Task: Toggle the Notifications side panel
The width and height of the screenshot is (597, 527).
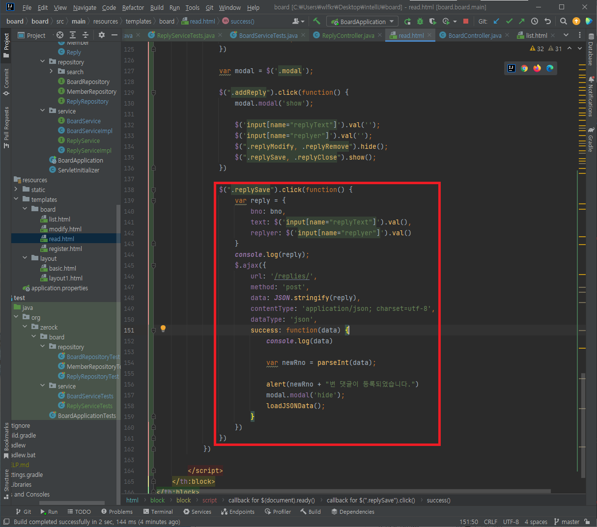Action: [x=591, y=96]
